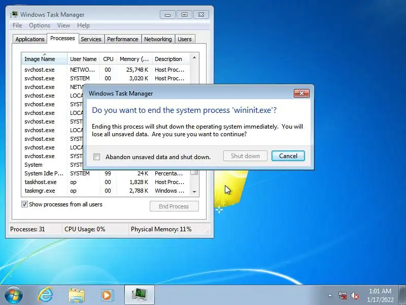
Task: Click the process list scroll up arrow
Action: [194, 57]
